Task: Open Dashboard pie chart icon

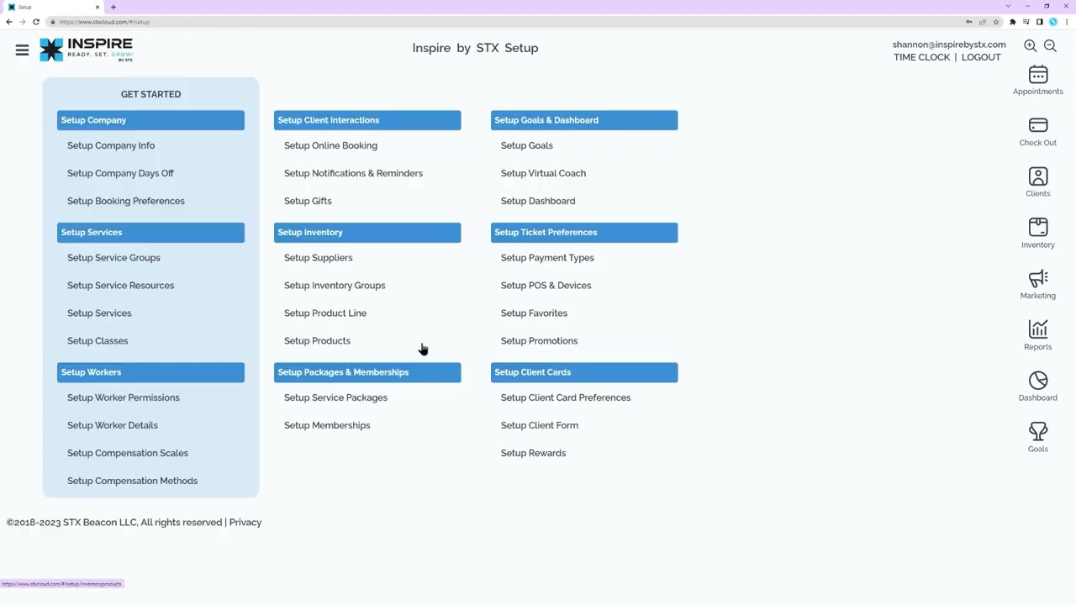Action: [x=1038, y=380]
